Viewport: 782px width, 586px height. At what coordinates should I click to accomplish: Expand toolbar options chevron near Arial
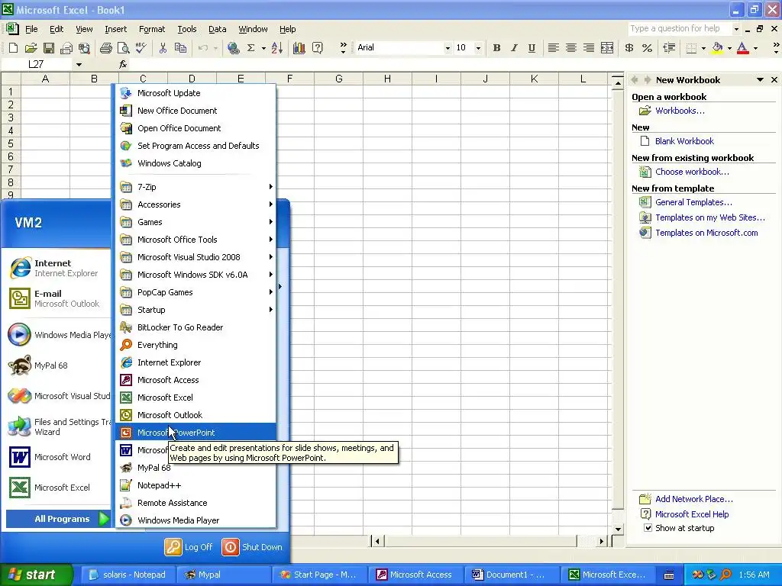tap(343, 48)
